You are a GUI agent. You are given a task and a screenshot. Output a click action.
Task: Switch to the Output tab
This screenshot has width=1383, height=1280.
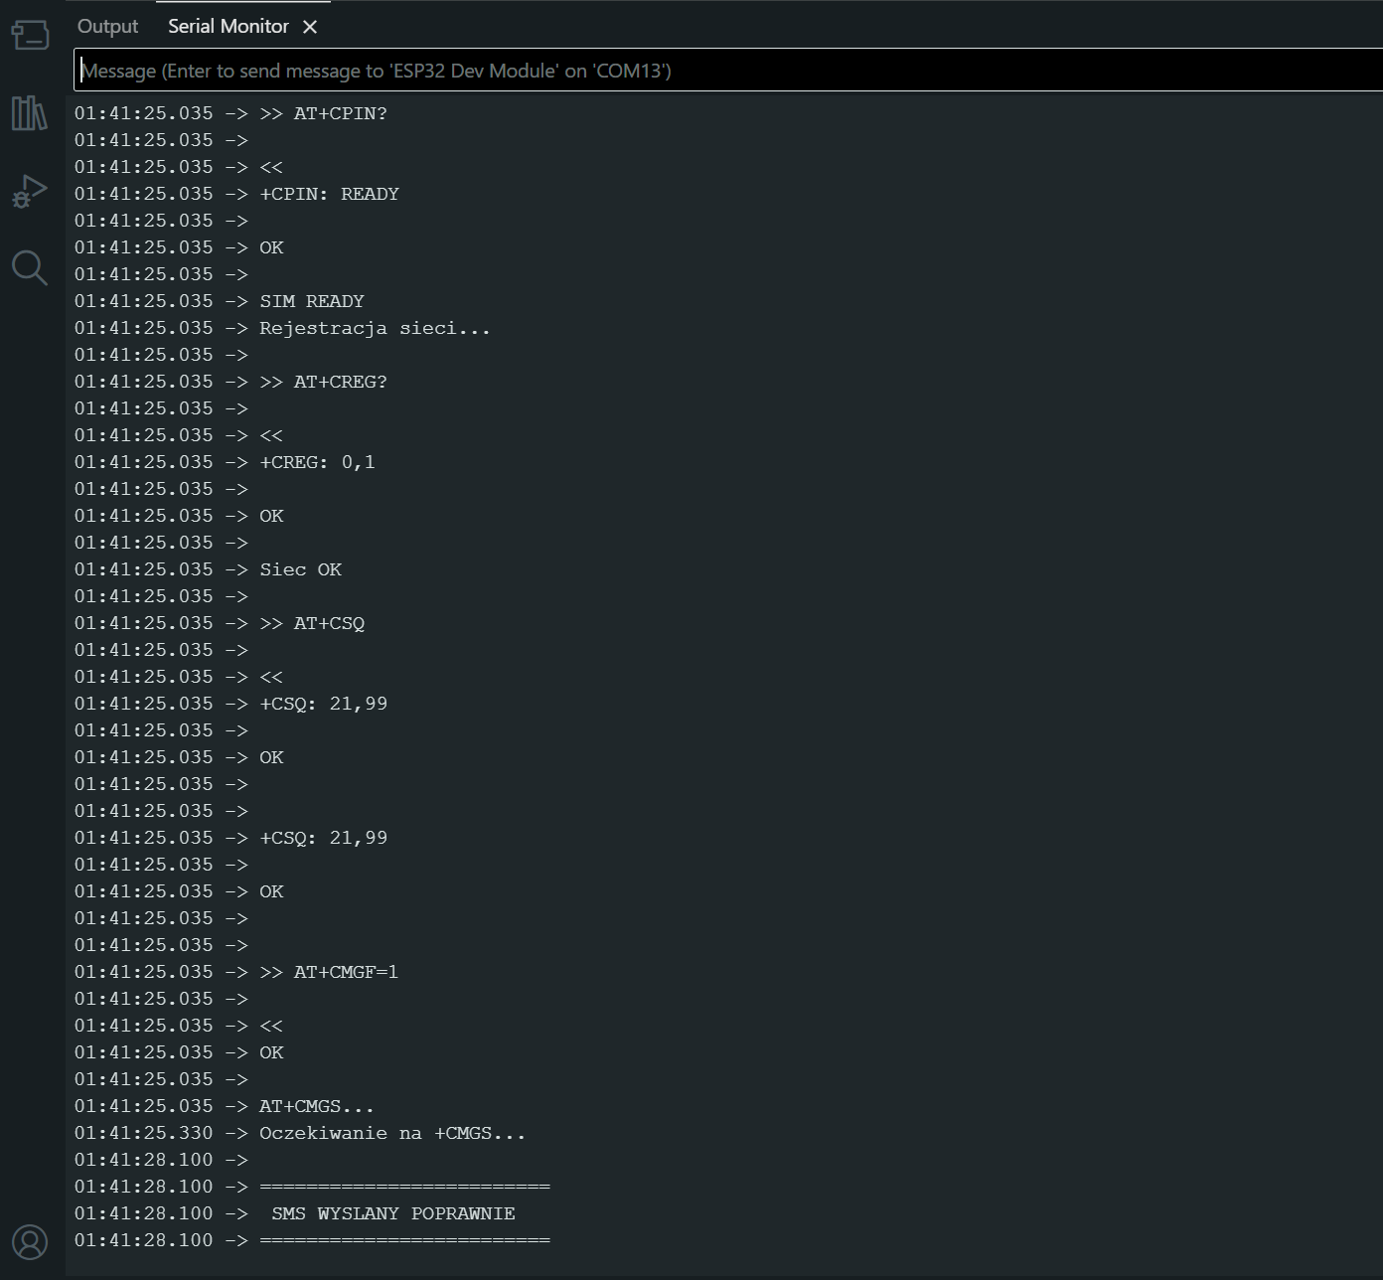pos(108,27)
